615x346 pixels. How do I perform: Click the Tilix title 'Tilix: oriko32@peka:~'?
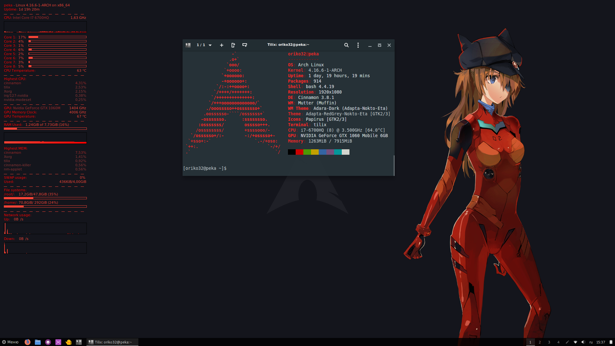click(288, 45)
